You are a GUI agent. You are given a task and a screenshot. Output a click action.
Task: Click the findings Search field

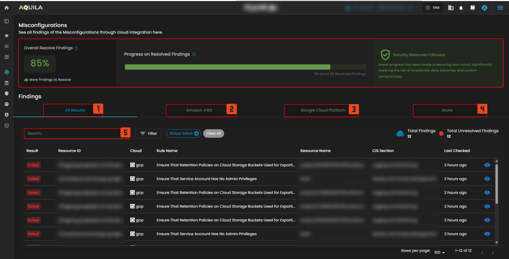[x=73, y=133]
